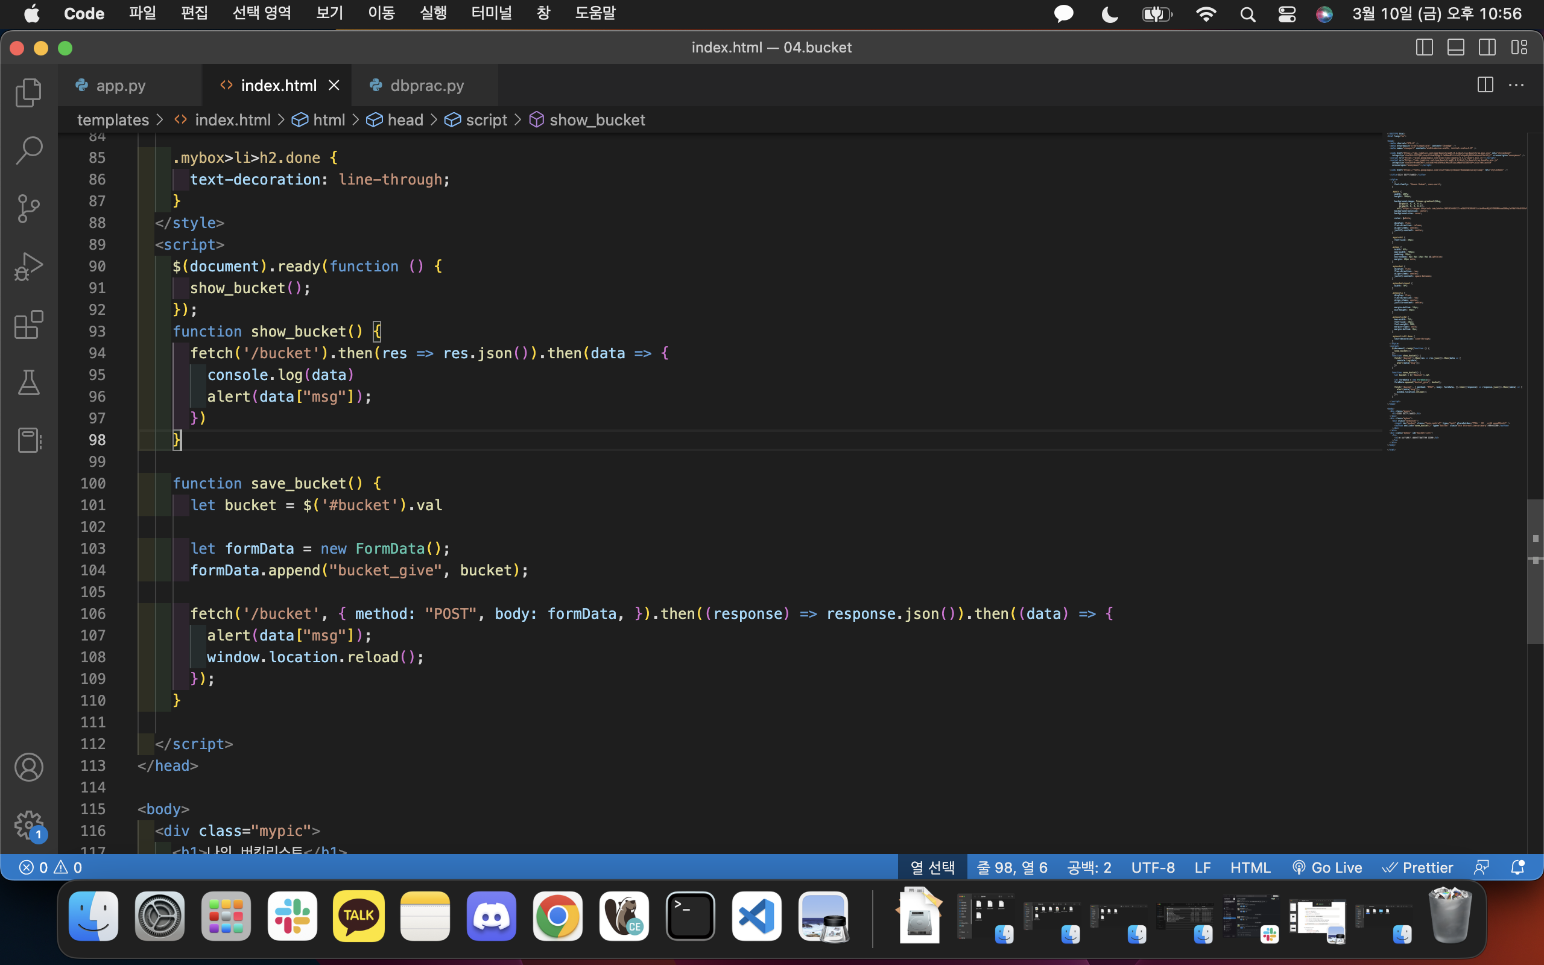Start Go Live server
The image size is (1544, 965).
point(1327,867)
